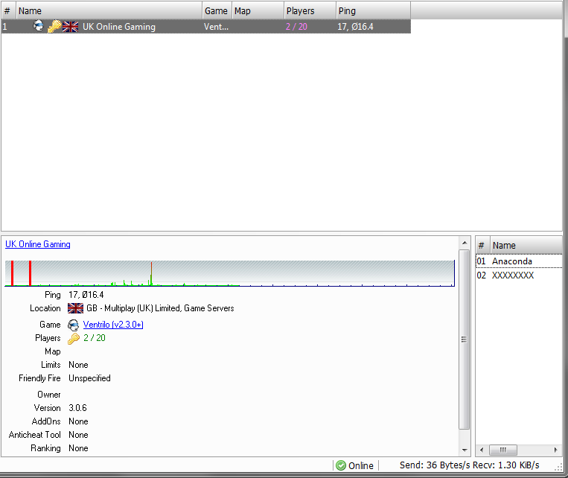Click player list scroll right arrow
The height and width of the screenshot is (478, 568).
[x=555, y=450]
